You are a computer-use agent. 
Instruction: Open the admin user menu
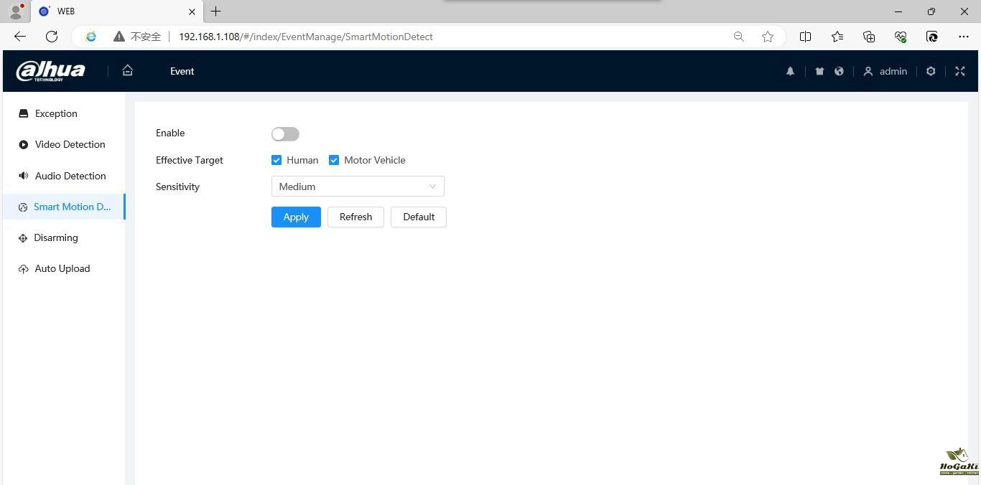pos(885,71)
